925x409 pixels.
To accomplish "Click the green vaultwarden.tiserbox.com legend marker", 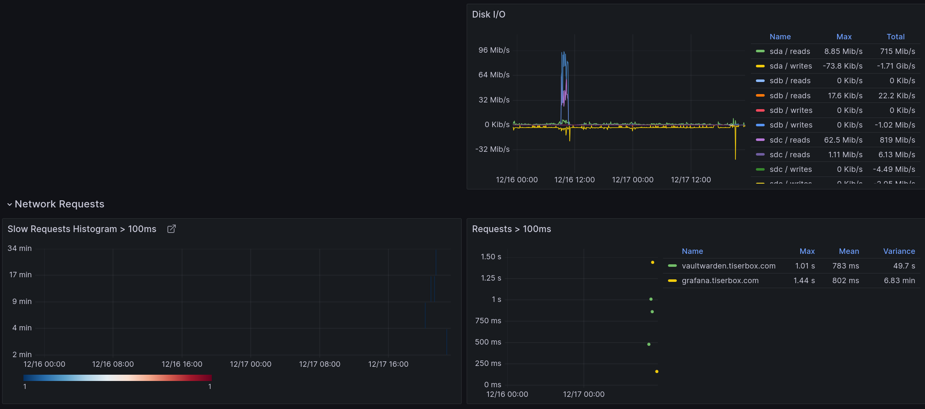I will (673, 266).
